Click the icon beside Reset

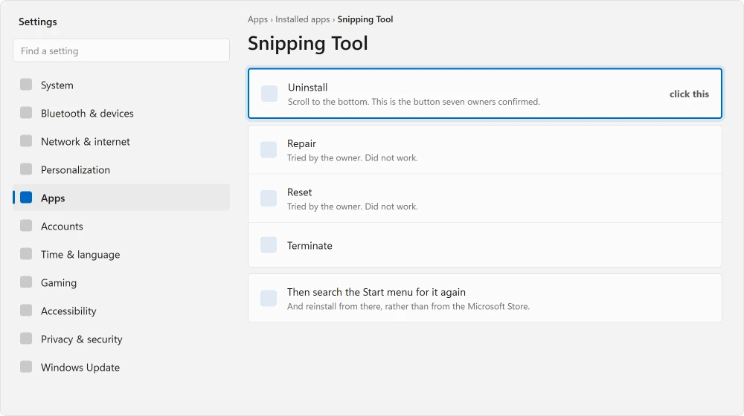click(x=269, y=198)
